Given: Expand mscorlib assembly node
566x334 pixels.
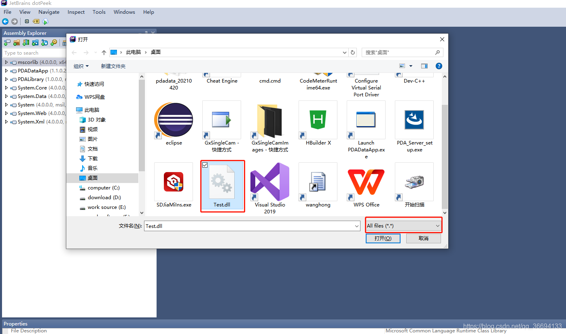Looking at the screenshot, I should pyautogui.click(x=6, y=62).
